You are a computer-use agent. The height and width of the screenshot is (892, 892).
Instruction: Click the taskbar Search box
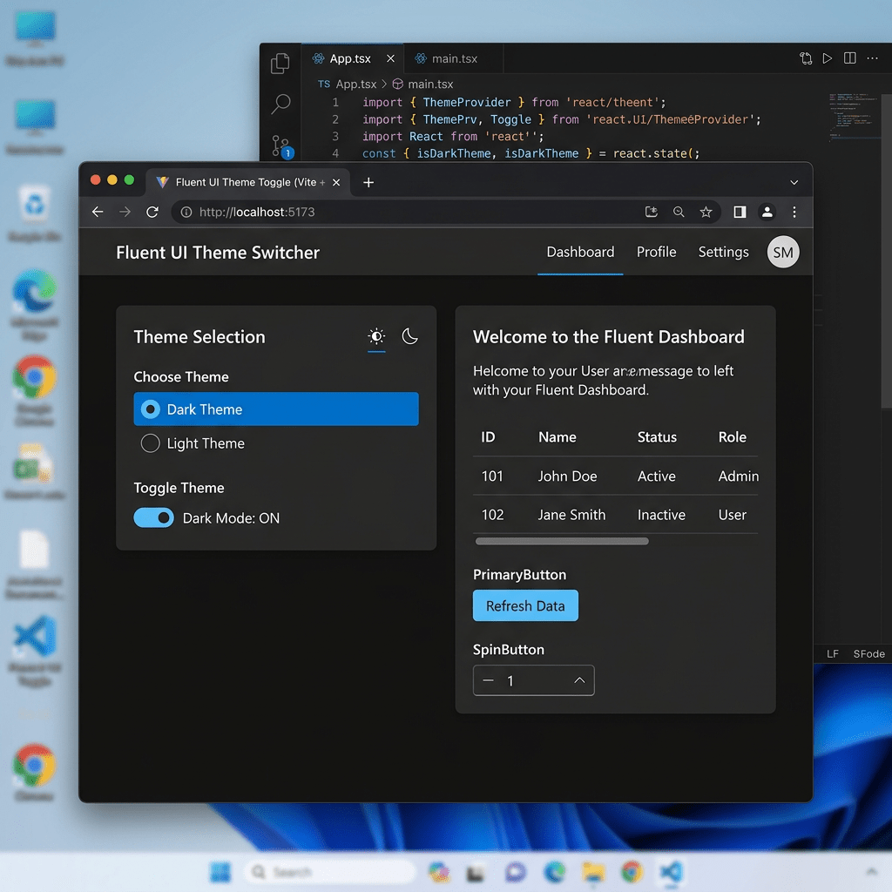pos(330,871)
